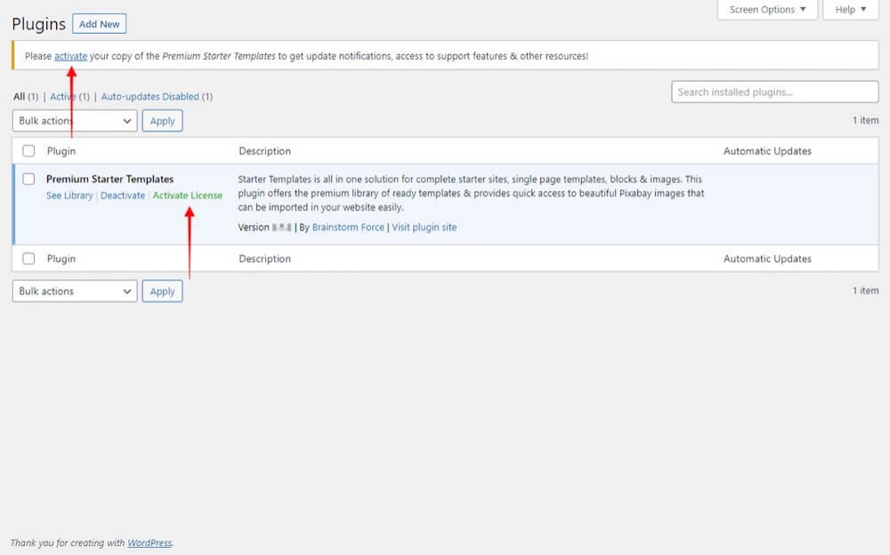Click the top '1 item' count text
This screenshot has height=555, width=890.
point(865,120)
